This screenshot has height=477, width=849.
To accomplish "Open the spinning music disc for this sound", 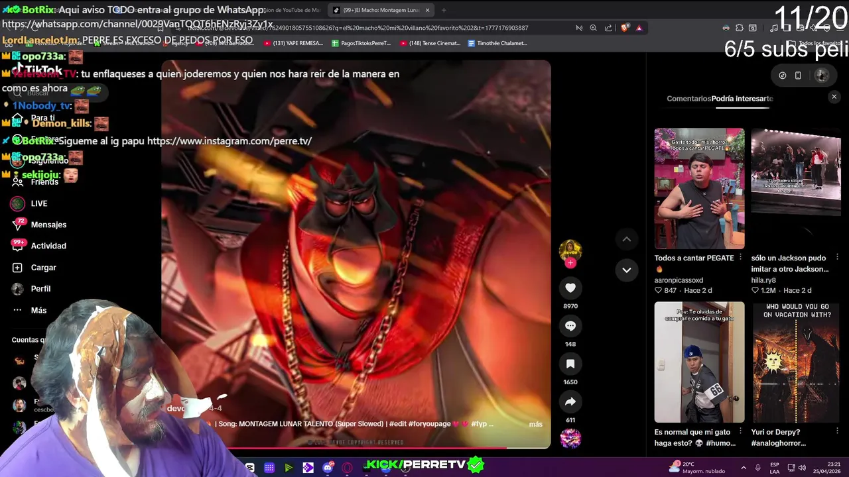I will click(570, 438).
